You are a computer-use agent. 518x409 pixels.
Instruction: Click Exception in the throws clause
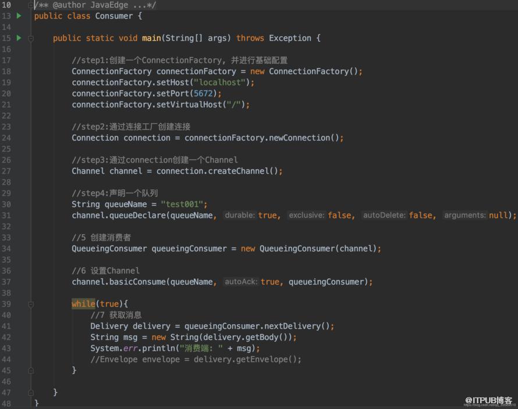290,38
